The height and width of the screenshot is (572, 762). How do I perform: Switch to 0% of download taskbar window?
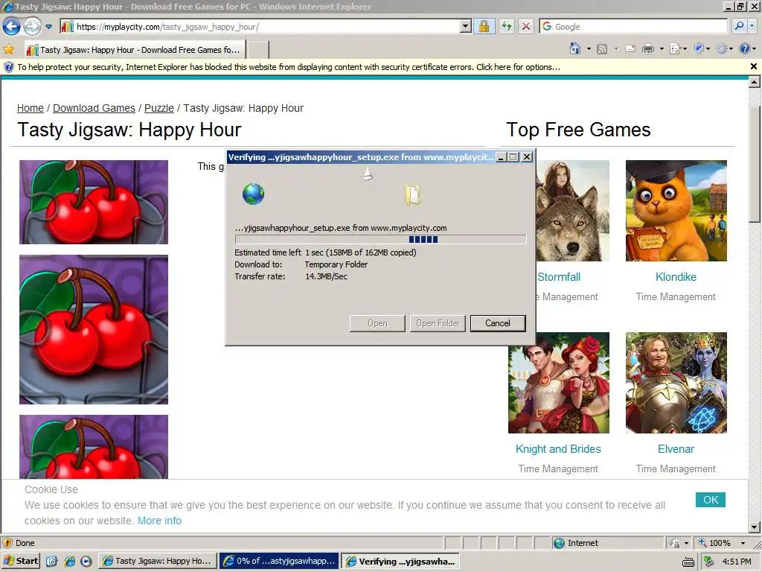tap(279, 562)
